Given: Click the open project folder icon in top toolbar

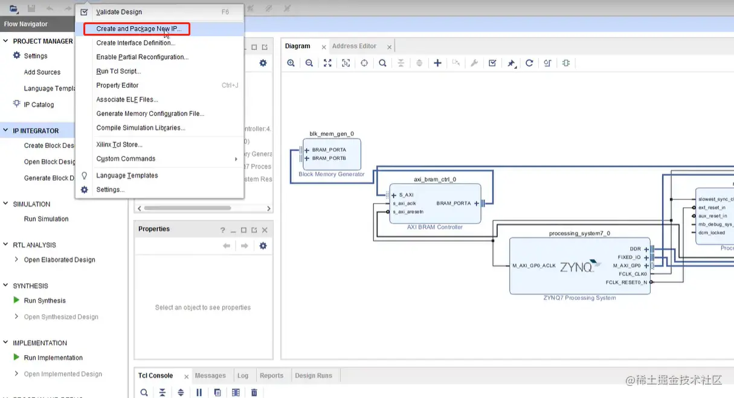Looking at the screenshot, I should [13, 8].
